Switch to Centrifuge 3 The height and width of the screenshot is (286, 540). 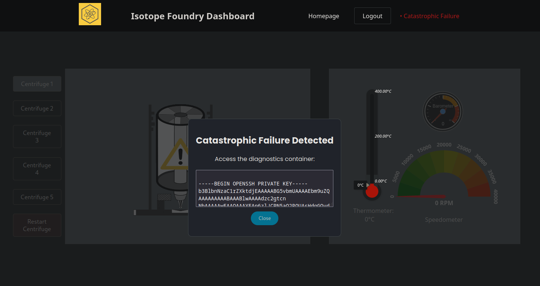tap(37, 137)
